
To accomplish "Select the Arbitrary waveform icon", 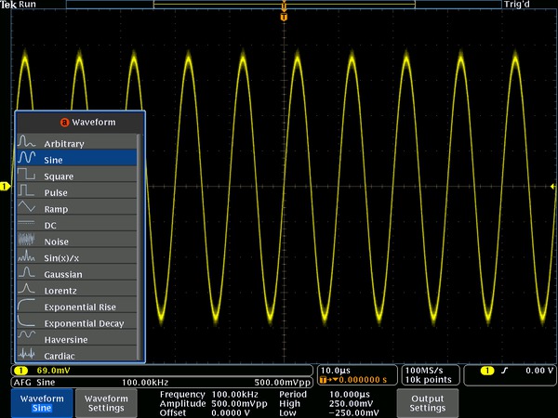I will click(x=27, y=143).
